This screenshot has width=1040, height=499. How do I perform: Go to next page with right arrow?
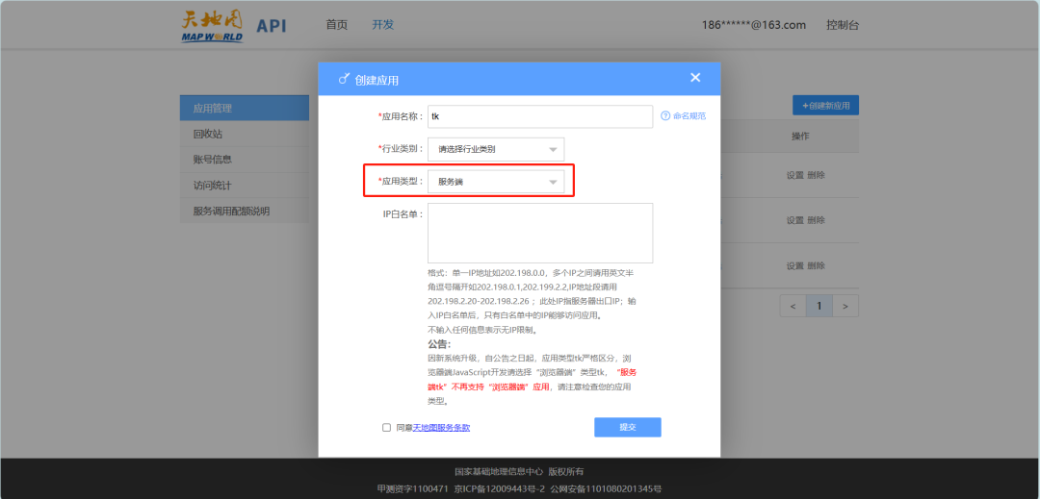[x=845, y=306]
